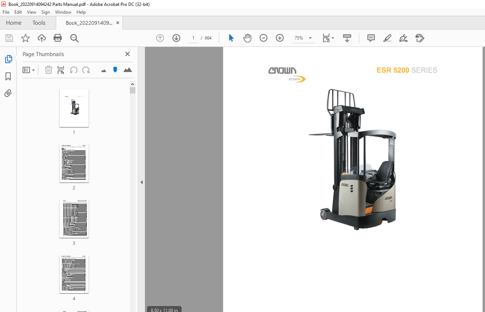The width and height of the screenshot is (485, 312).
Task: Select page 4 thumbnail
Action: pos(74,274)
